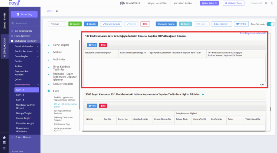Screen dimensions: 277x153
Task: Go to İhraç Kaydıyla Teslimler step
Action: pos(61,68)
